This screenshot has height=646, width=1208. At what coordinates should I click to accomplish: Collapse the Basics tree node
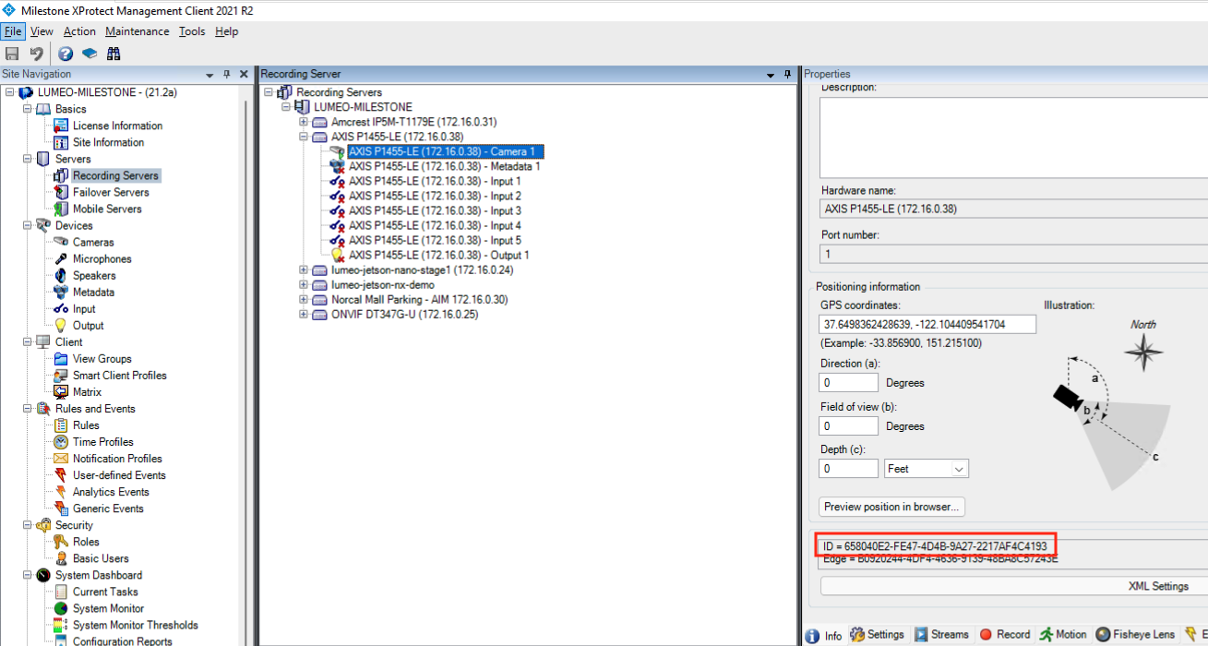point(27,109)
